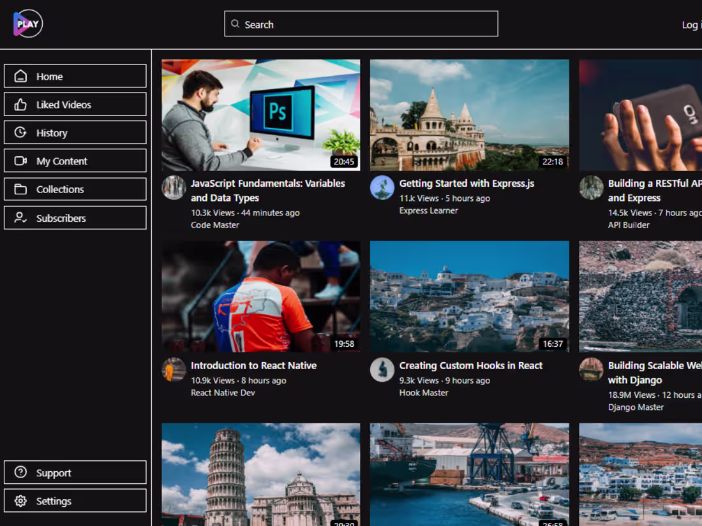The width and height of the screenshot is (702, 526).
Task: Open My Content in sidebar
Action: click(75, 161)
